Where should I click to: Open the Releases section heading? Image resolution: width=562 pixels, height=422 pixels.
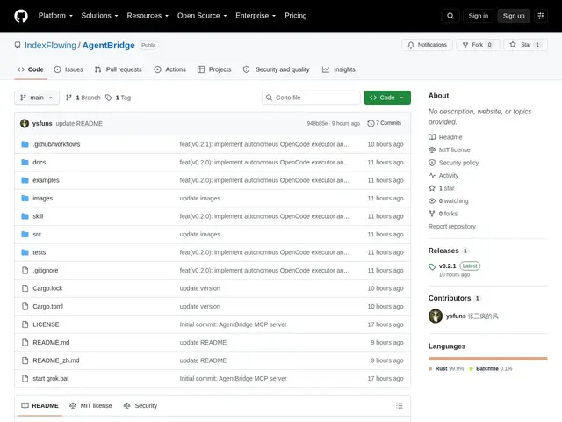pos(443,251)
